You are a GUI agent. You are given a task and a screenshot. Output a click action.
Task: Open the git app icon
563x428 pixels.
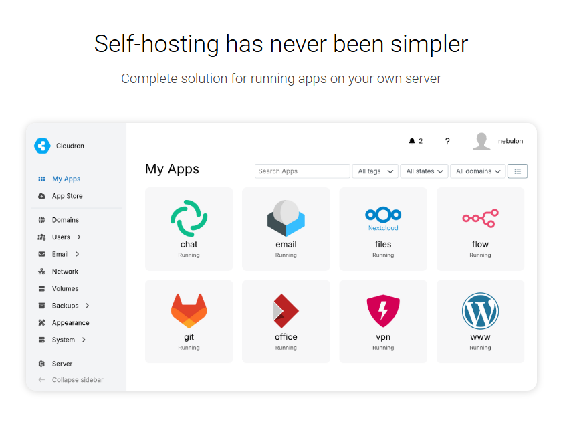(189, 310)
